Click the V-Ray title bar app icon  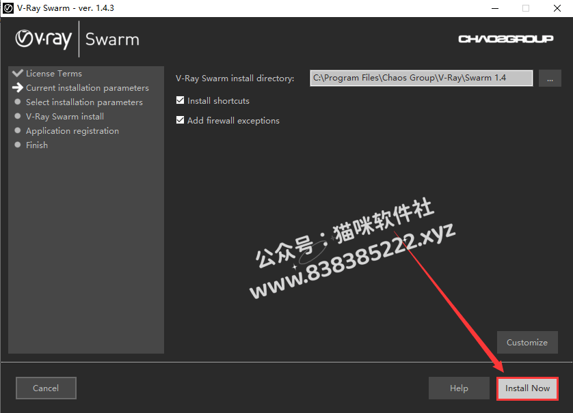(x=8, y=8)
